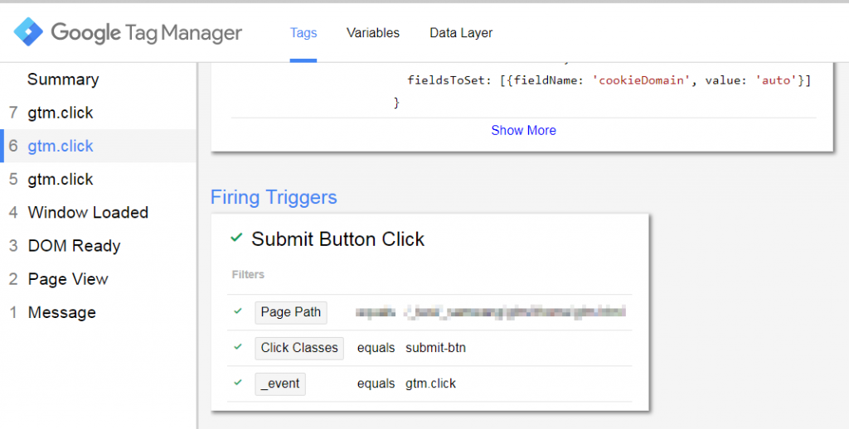Open the Page View event
The width and height of the screenshot is (849, 429).
point(68,279)
